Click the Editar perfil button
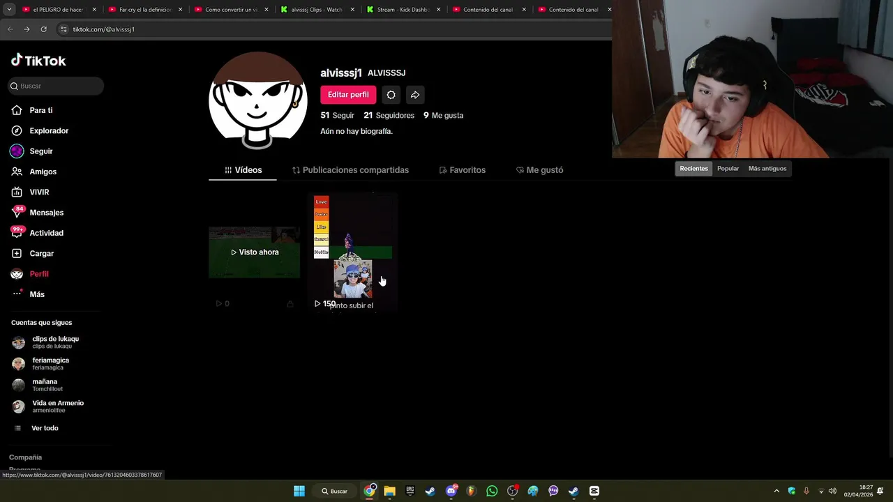The image size is (893, 502). point(348,95)
